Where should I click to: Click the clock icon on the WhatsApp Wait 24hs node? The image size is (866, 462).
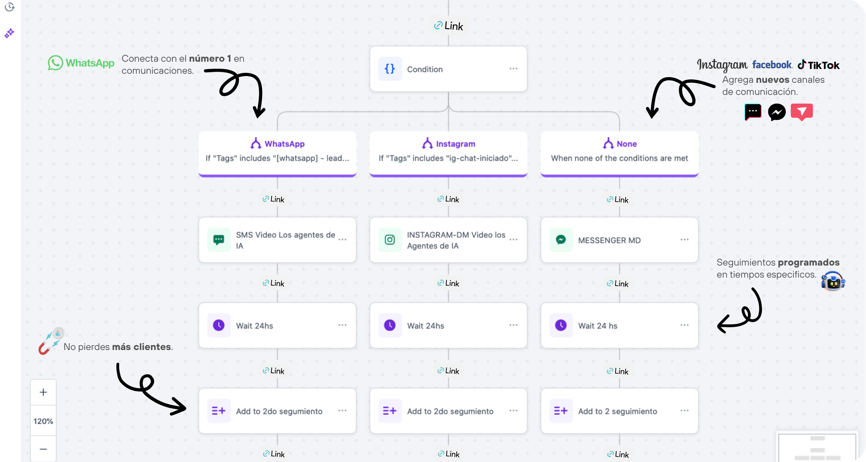pos(219,325)
